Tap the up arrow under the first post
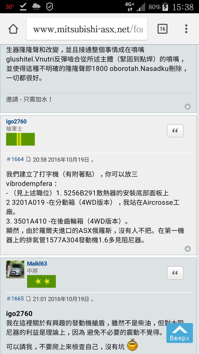The image size is (199, 354). point(188,106)
